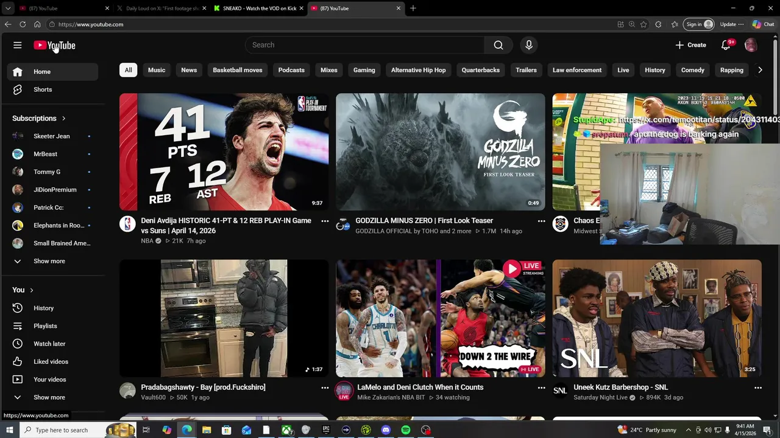Screen dimensions: 780x438
Task: Open JiDionPremium subscription
Action: [52, 190]
